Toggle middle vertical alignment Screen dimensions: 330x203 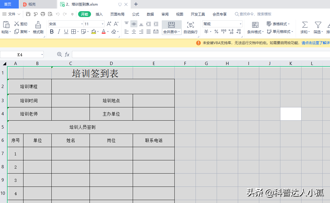tap(134, 24)
